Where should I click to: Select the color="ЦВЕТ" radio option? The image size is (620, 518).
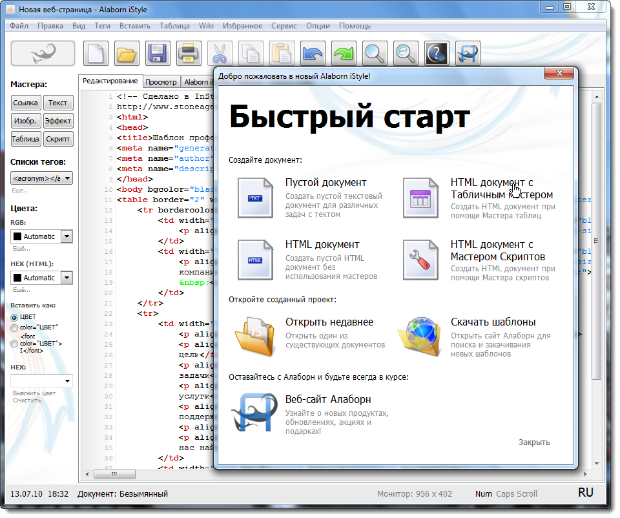tap(14, 328)
